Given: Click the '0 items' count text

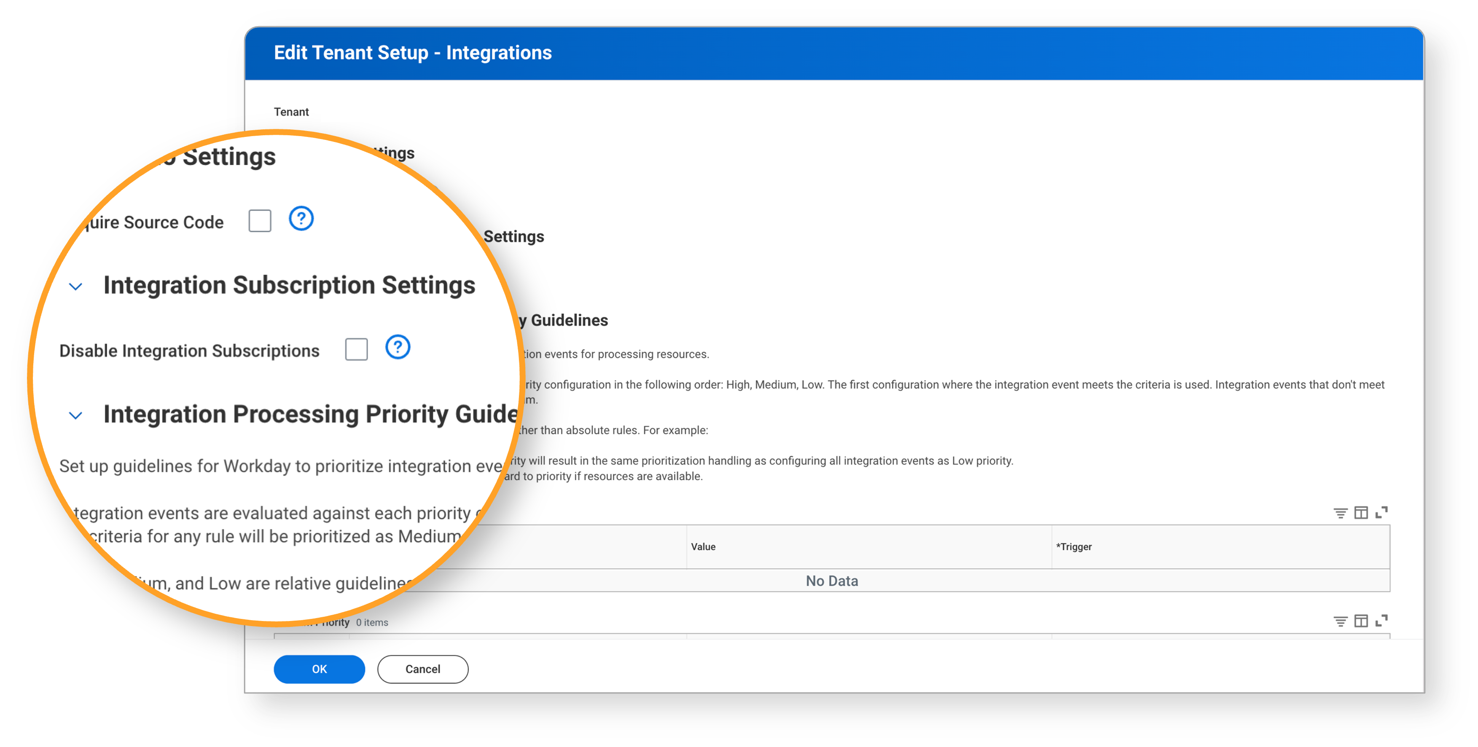Looking at the screenshot, I should point(372,623).
